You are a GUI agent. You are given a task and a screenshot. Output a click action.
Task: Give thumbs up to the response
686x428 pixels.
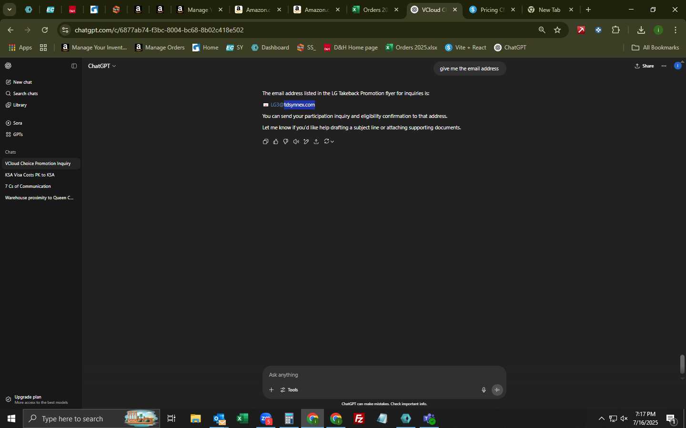click(276, 142)
